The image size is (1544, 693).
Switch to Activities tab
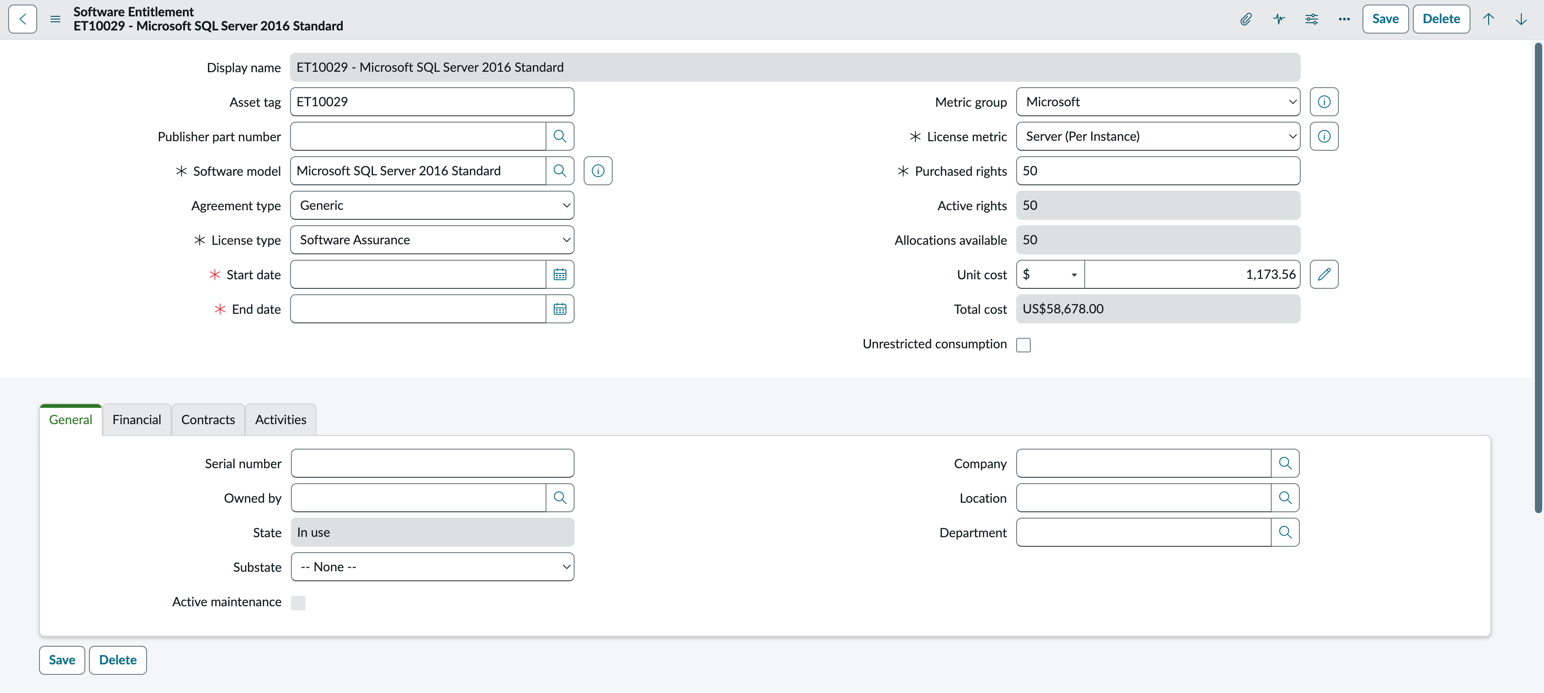pos(280,420)
